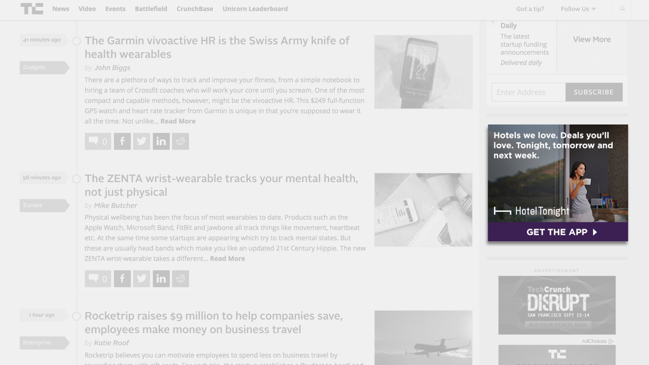649x365 pixels.
Task: Open the Battlefield menu item
Action: [x=151, y=9]
